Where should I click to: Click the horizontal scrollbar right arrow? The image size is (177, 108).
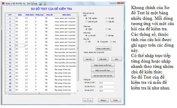click(x=75, y=93)
